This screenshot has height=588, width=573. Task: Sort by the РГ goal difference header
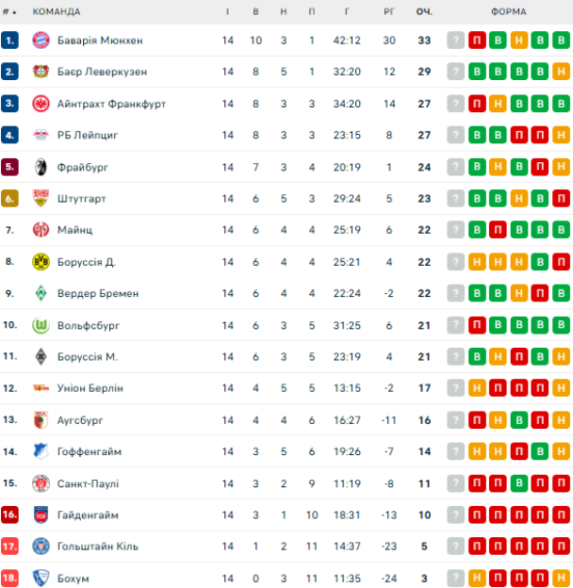tap(389, 11)
